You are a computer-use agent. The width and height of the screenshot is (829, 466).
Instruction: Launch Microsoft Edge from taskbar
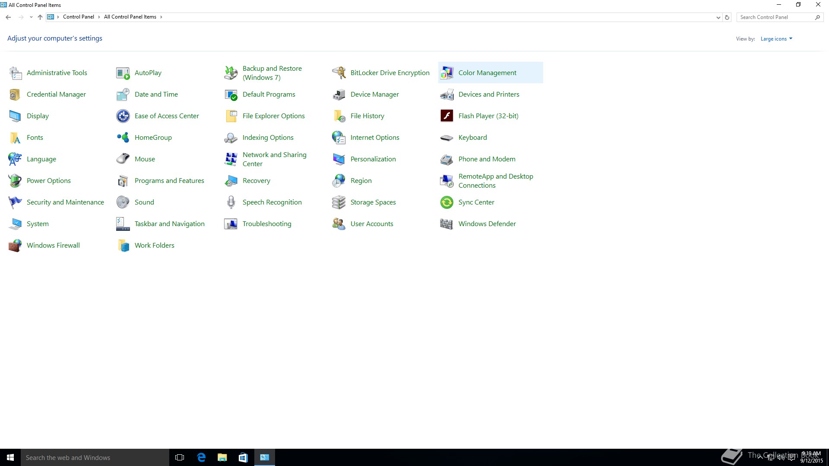[201, 457]
